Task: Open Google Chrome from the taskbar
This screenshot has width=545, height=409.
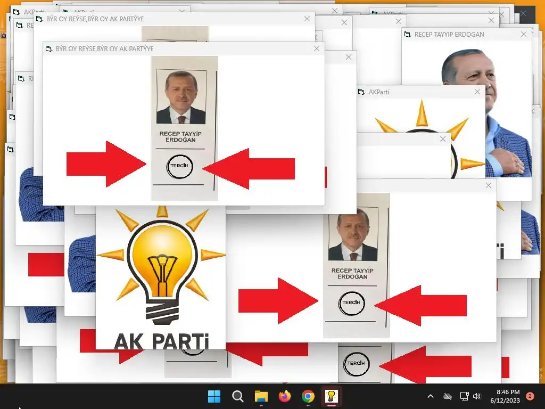Action: [x=308, y=396]
